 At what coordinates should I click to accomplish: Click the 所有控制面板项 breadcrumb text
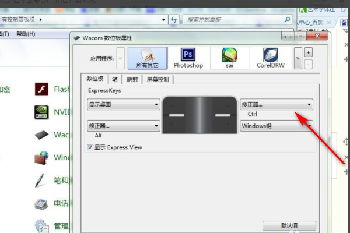pyautogui.click(x=17, y=19)
